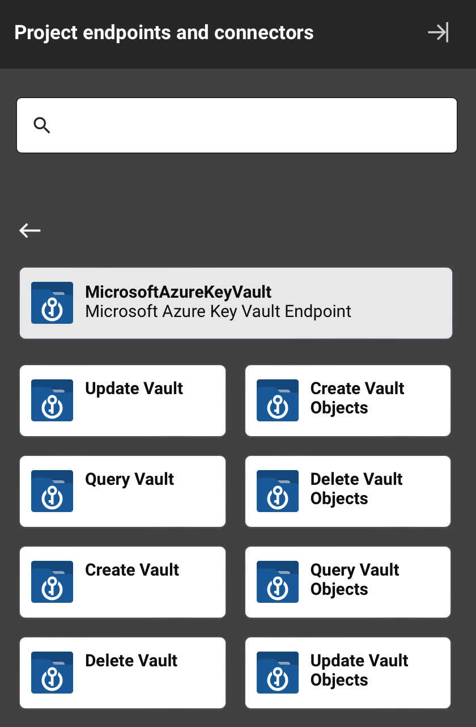Screen dimensions: 476x727
Task: Click the Query Vault Objects vault icon
Action: [278, 582]
